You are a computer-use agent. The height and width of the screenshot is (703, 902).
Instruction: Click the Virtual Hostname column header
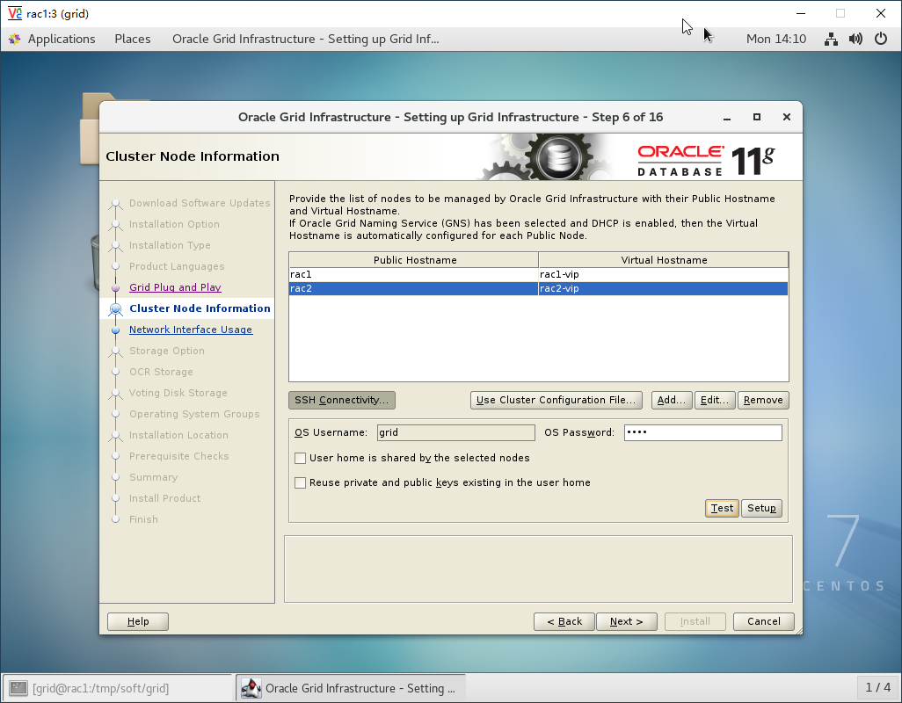click(x=664, y=260)
